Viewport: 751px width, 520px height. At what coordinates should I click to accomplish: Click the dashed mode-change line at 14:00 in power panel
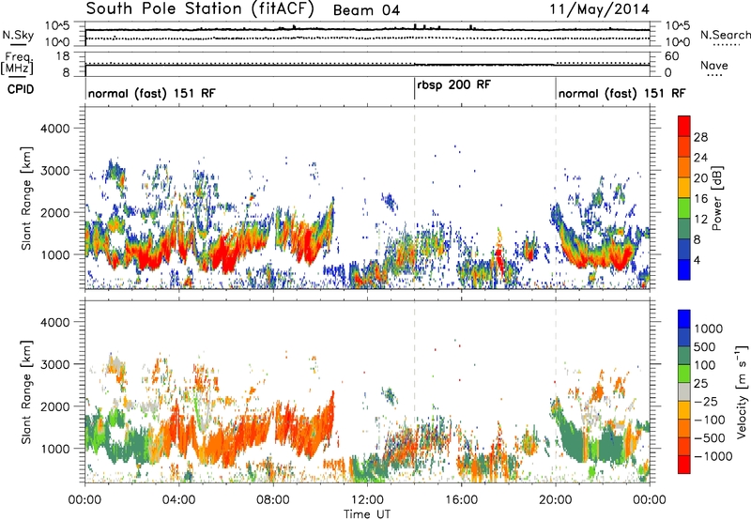[x=414, y=197]
